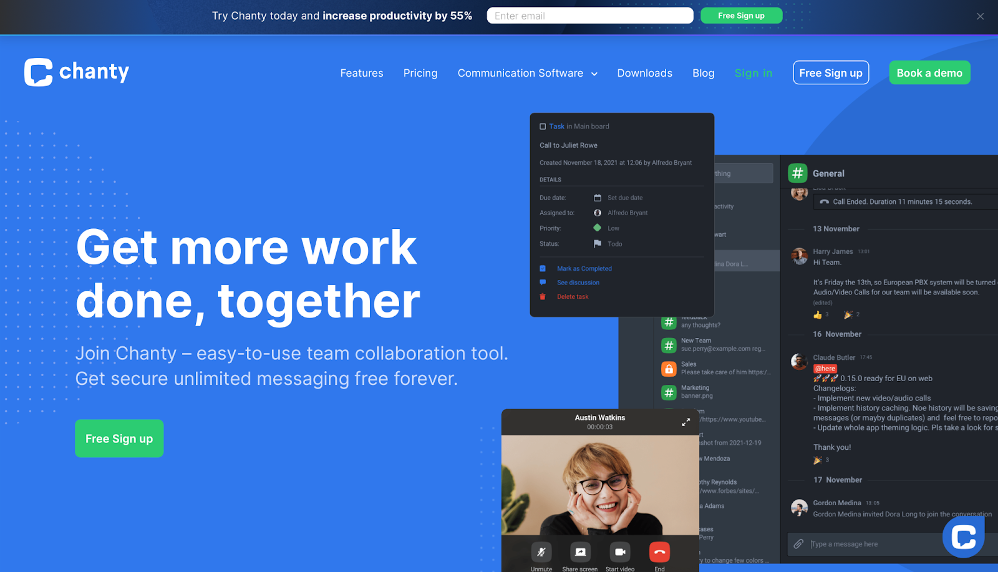Click the Book a demo button
Screen dimensions: 998x572
point(929,72)
